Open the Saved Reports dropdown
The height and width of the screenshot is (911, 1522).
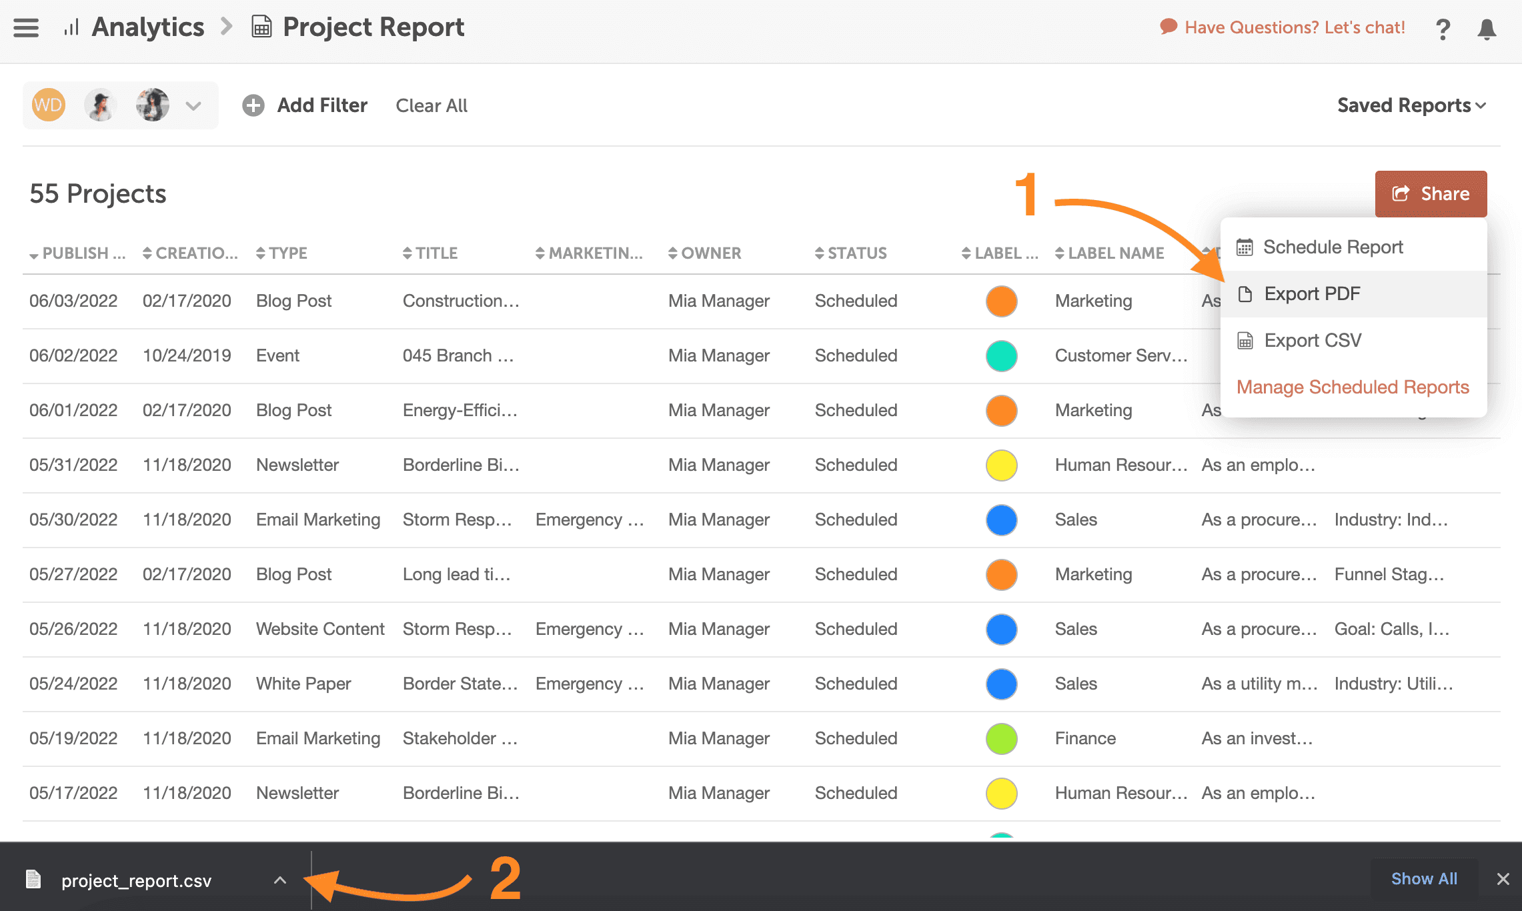tap(1412, 105)
